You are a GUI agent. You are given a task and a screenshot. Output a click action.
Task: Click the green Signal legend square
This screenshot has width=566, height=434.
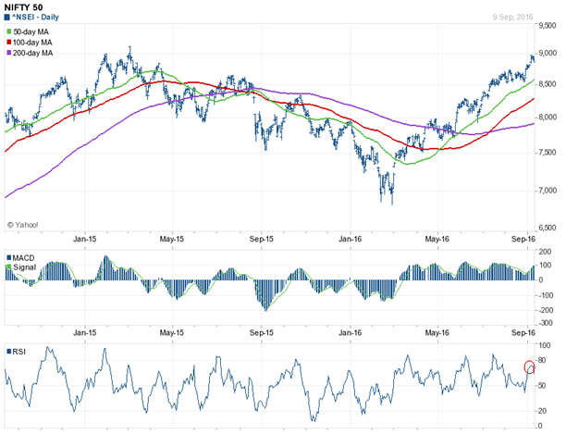[9, 266]
